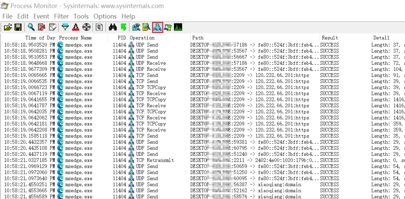Select time cell 10:58:21.0969129 PM
The height and width of the screenshot is (199, 405).
(30, 166)
